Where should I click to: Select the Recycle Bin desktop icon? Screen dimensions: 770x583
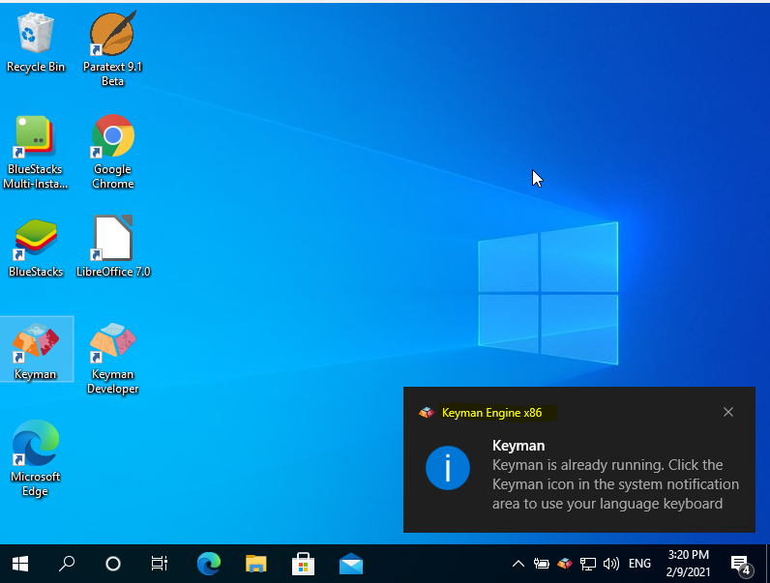click(x=36, y=44)
